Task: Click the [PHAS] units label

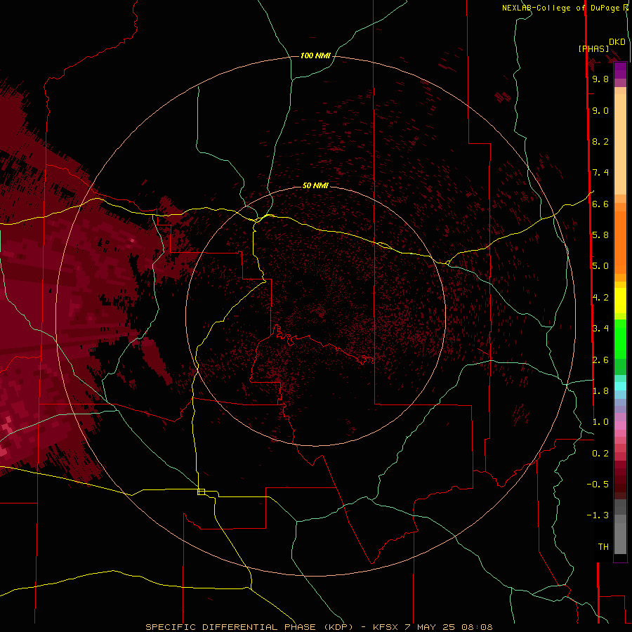Action: [593, 48]
